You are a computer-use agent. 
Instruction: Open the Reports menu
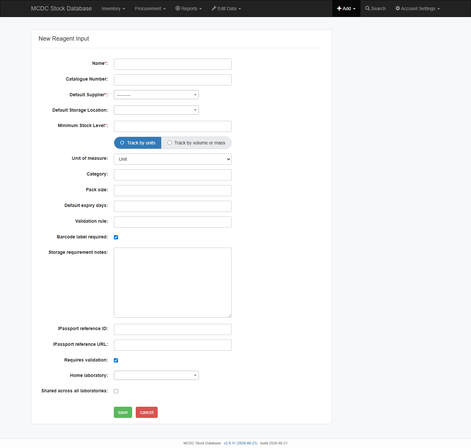[189, 9]
